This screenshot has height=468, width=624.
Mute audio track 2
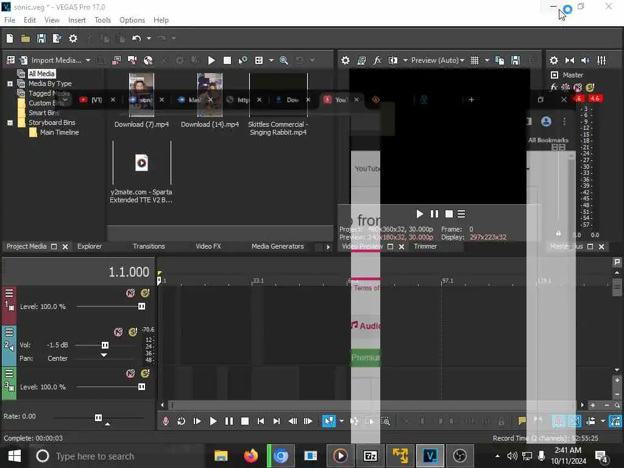pos(119,332)
